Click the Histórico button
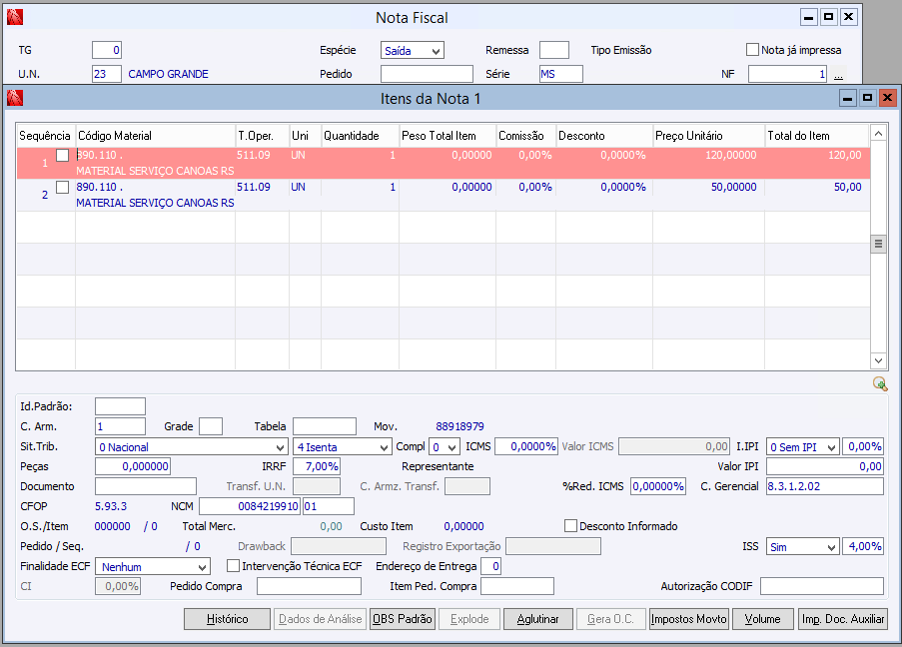 (x=227, y=619)
